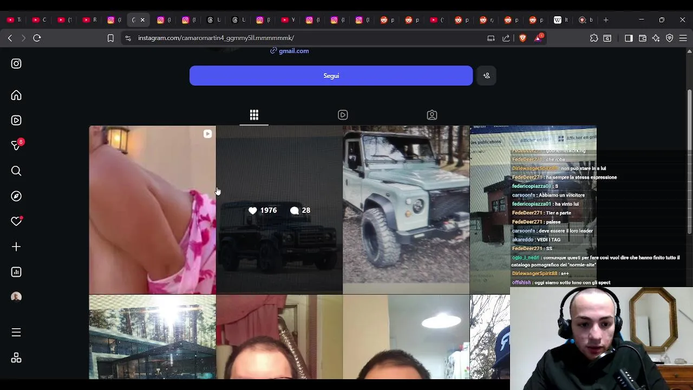Open More hamburger menu in sidebar
This screenshot has width=693, height=390.
click(16, 333)
